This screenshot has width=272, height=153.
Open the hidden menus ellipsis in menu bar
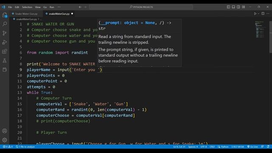[59, 7]
